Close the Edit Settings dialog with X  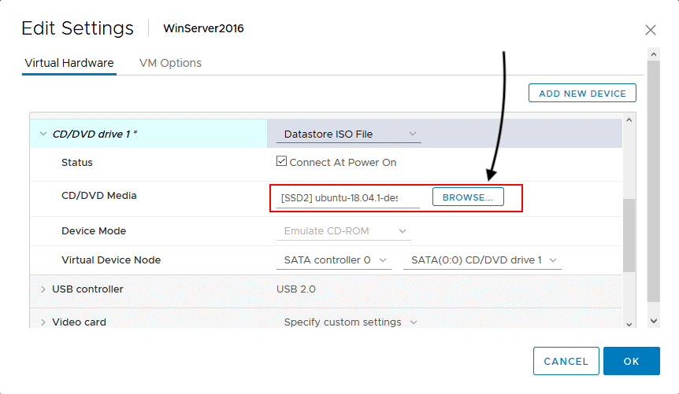click(650, 30)
